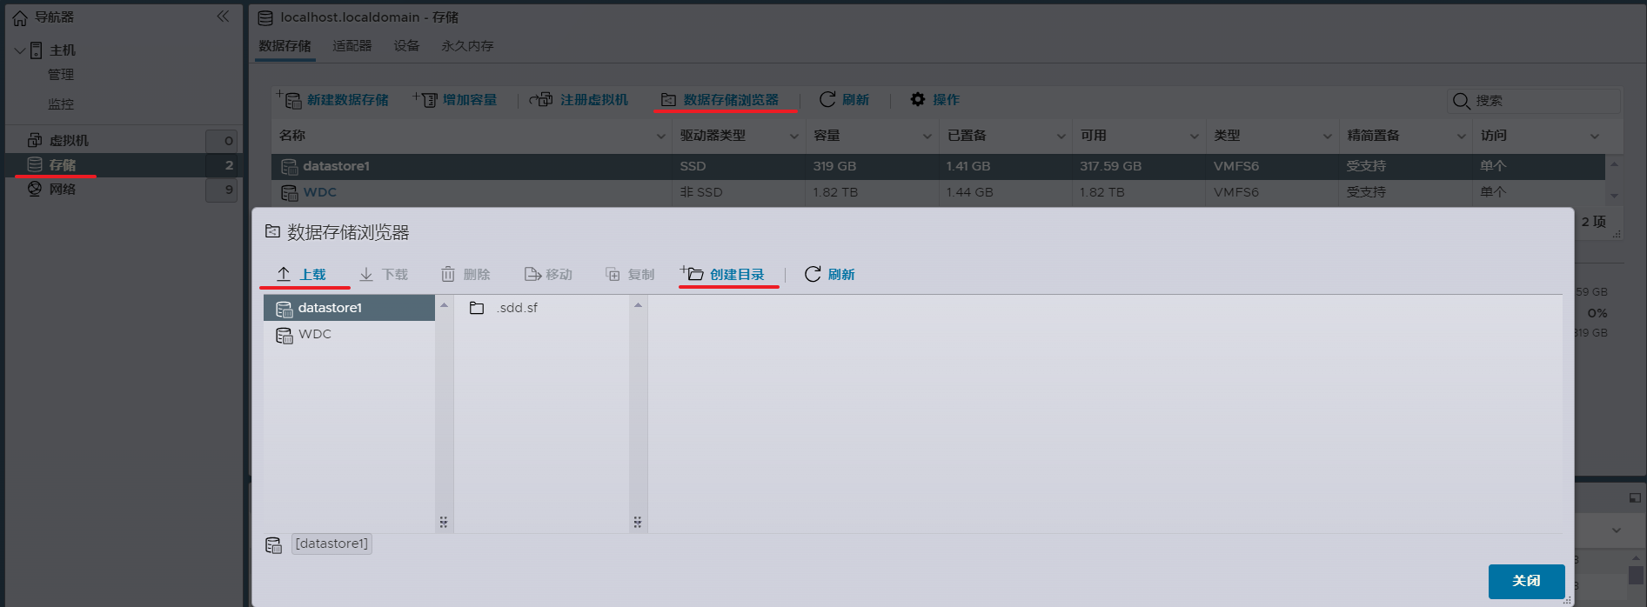Switch to the Adapters tab

(351, 46)
